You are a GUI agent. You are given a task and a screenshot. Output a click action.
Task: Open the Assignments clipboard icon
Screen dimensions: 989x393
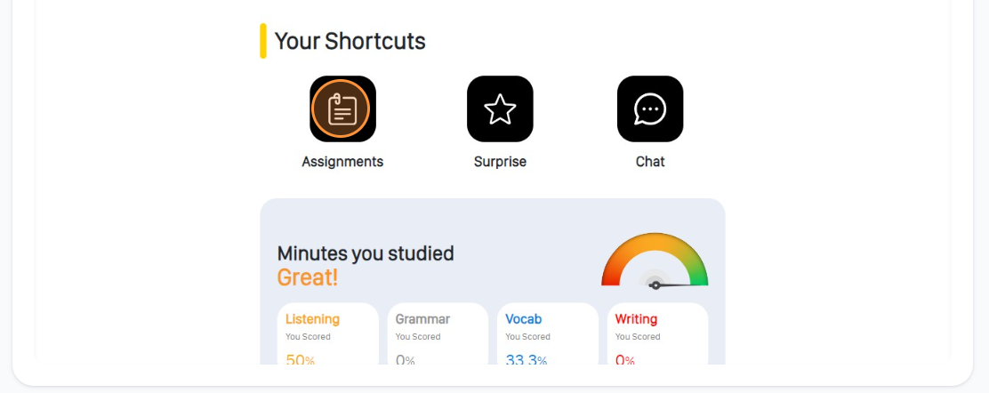coord(342,108)
